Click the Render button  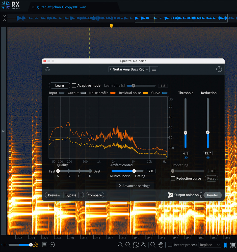point(213,195)
